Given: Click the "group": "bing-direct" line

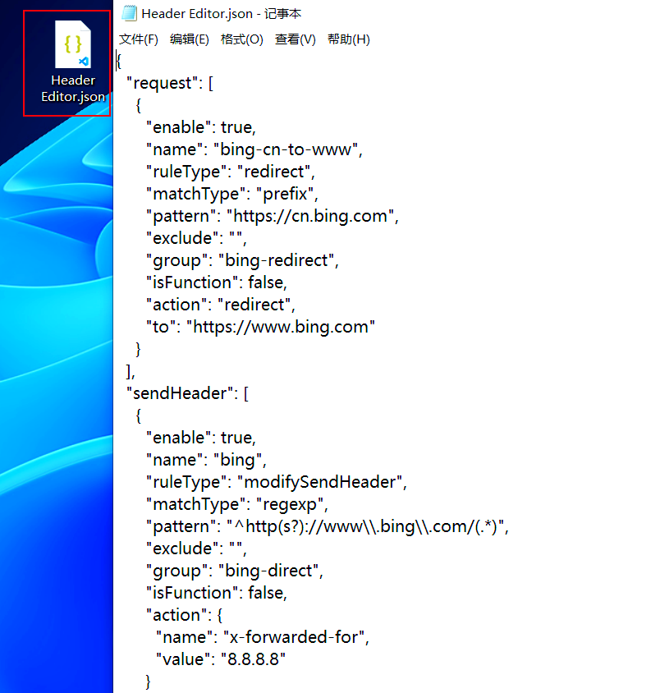Looking at the screenshot, I should pos(235,571).
